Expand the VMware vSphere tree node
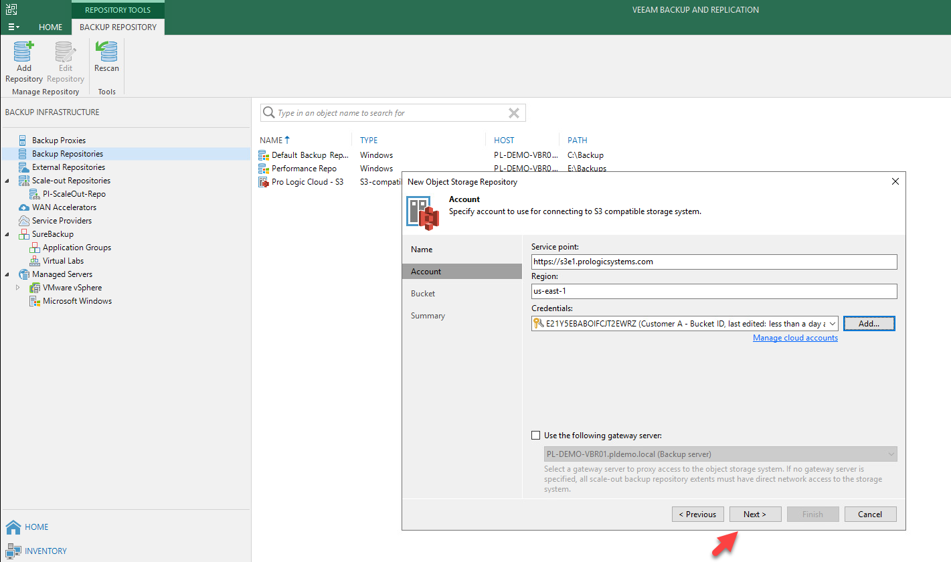The width and height of the screenshot is (951, 562). pos(18,288)
